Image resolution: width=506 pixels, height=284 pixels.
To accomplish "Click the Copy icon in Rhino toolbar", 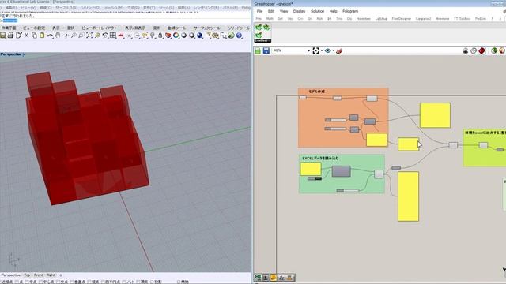I will [x=34, y=35].
